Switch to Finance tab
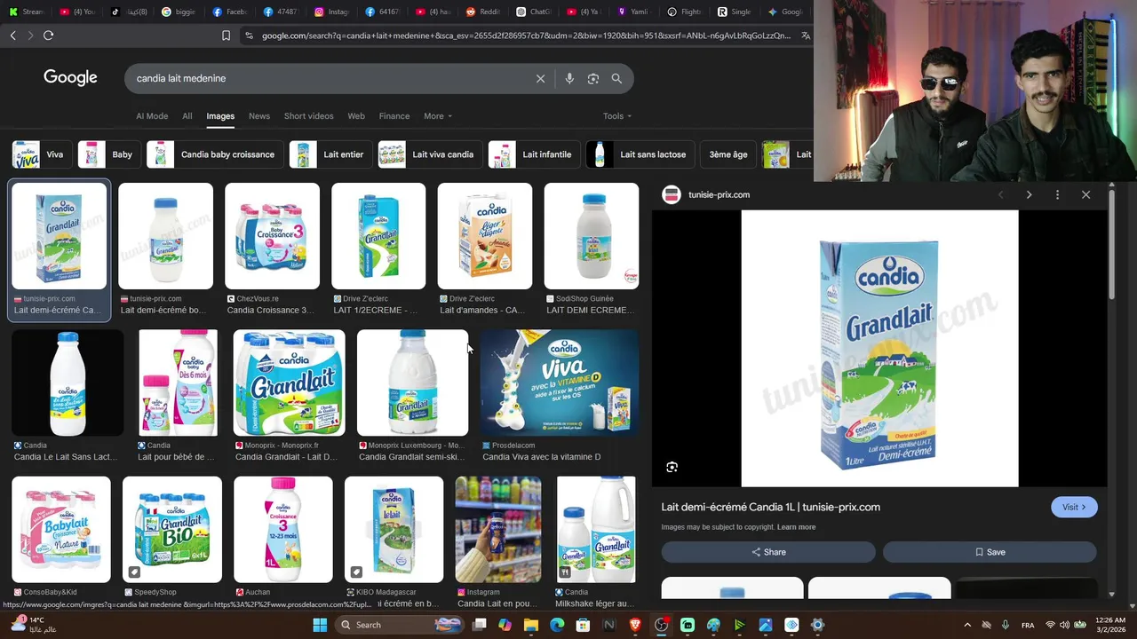This screenshot has width=1137, height=639. [x=394, y=116]
